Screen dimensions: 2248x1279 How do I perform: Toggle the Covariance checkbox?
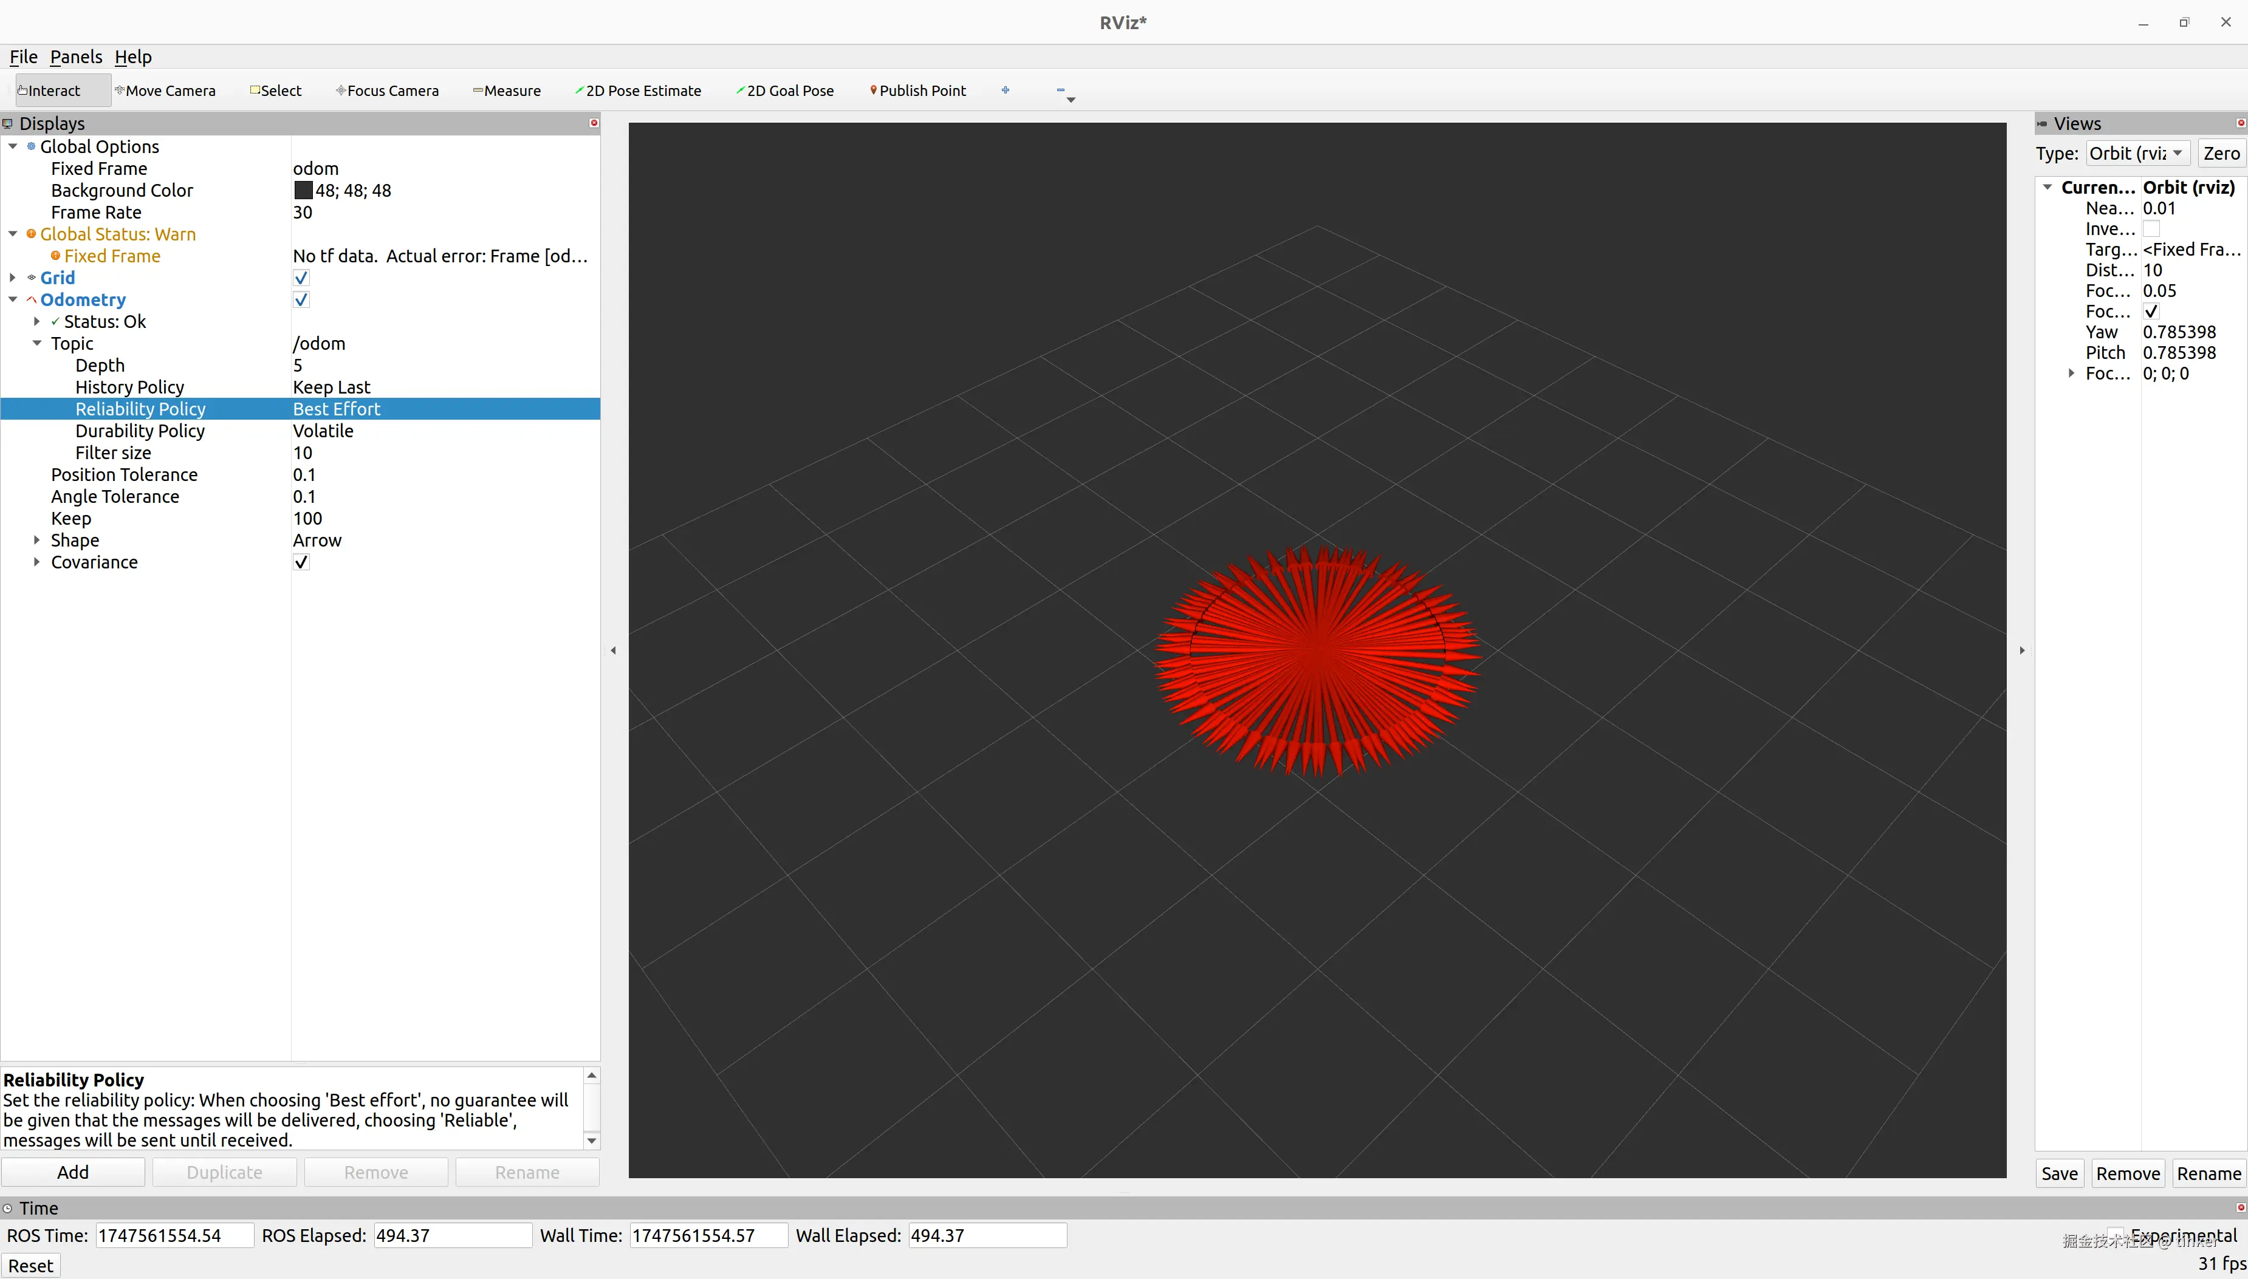click(x=301, y=562)
